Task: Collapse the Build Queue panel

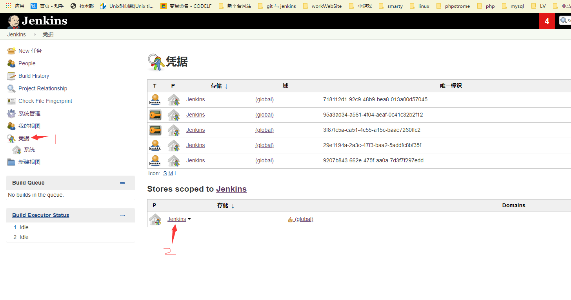Action: (122, 183)
